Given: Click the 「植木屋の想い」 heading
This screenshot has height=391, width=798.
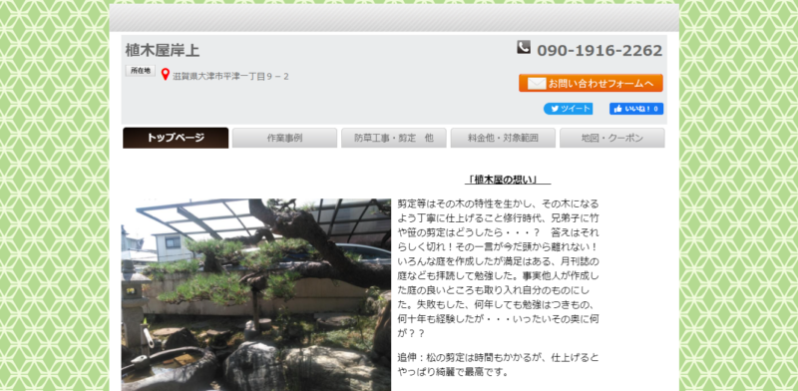Looking at the screenshot, I should [508, 180].
